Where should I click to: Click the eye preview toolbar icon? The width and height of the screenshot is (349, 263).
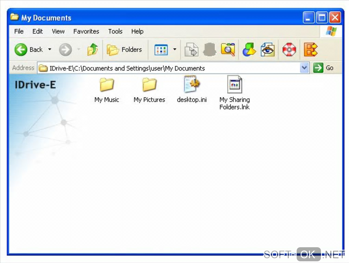tap(268, 49)
